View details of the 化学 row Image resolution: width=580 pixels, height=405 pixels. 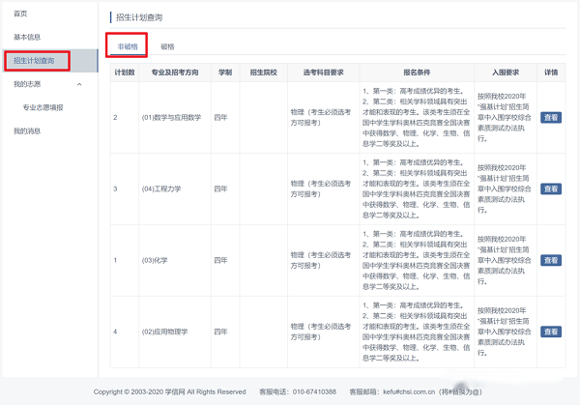click(x=550, y=260)
